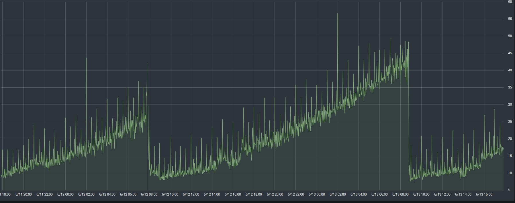Click the 6/13 02:00 time label
Screen dimensions: 515x203
pos(338,194)
